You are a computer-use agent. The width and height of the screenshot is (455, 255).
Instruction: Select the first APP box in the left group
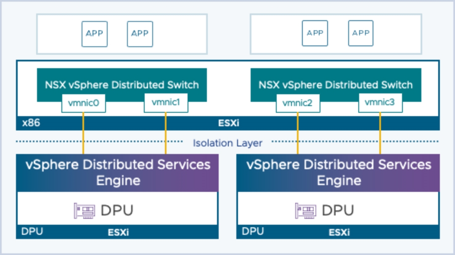95,34
